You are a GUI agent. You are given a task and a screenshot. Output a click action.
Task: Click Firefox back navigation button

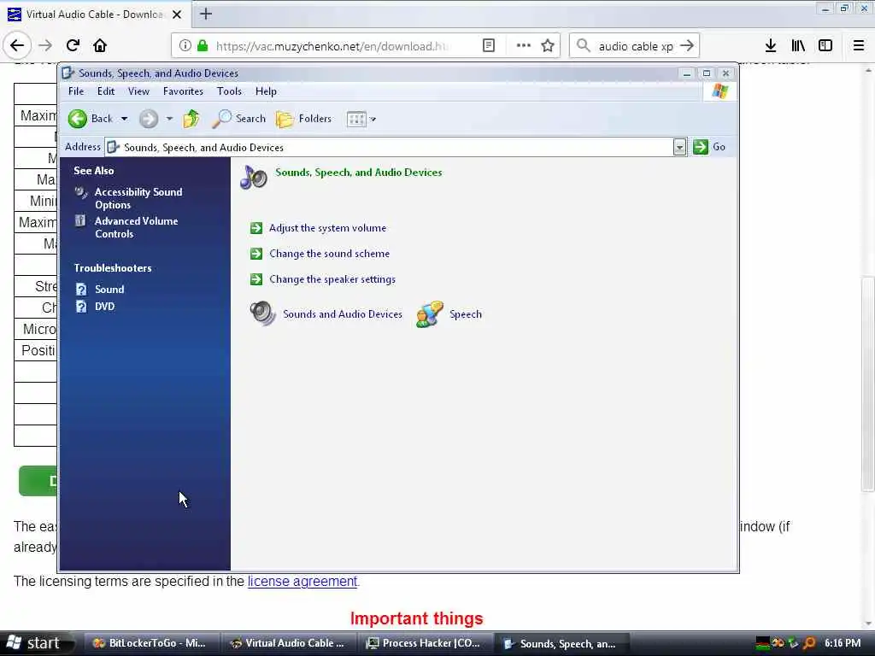[x=17, y=46]
